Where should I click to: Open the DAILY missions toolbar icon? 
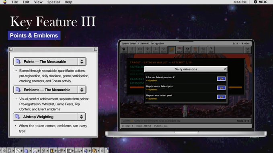(179, 50)
